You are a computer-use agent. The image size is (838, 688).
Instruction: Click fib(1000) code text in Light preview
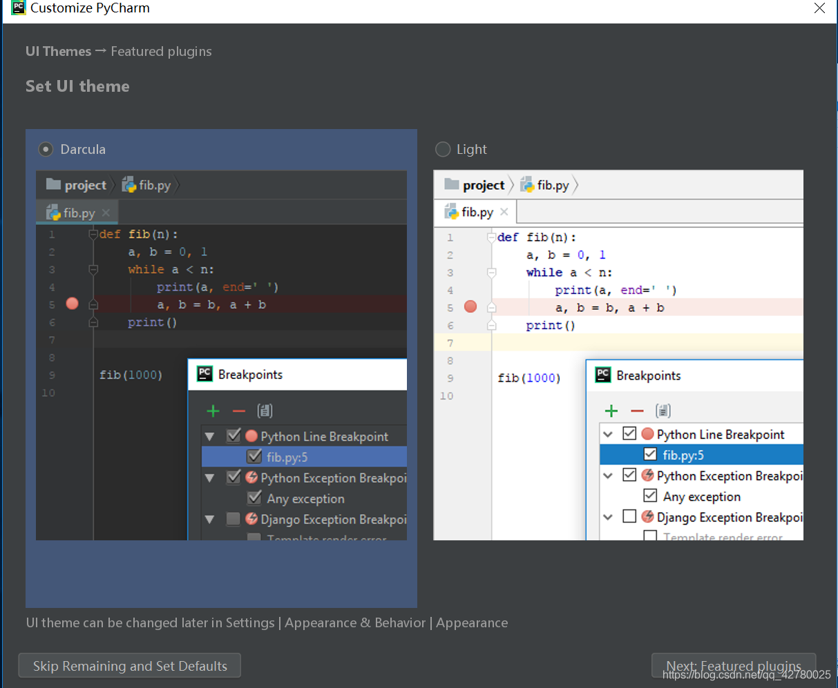click(x=529, y=377)
